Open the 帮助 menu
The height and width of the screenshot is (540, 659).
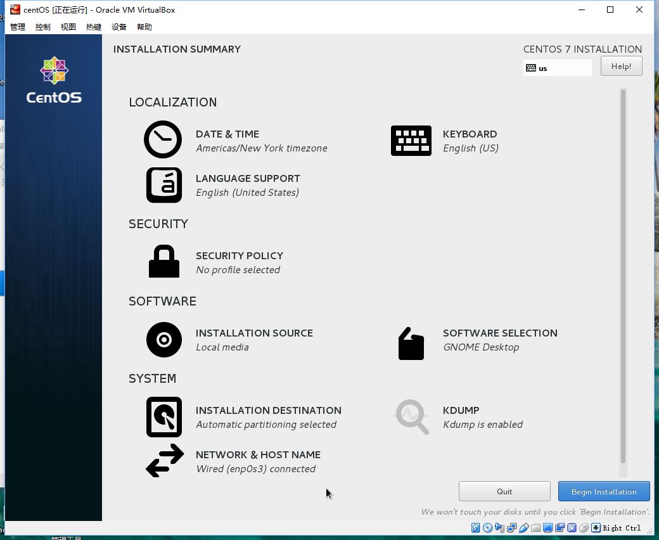click(144, 27)
